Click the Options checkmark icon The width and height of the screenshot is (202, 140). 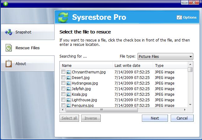[x=179, y=17]
